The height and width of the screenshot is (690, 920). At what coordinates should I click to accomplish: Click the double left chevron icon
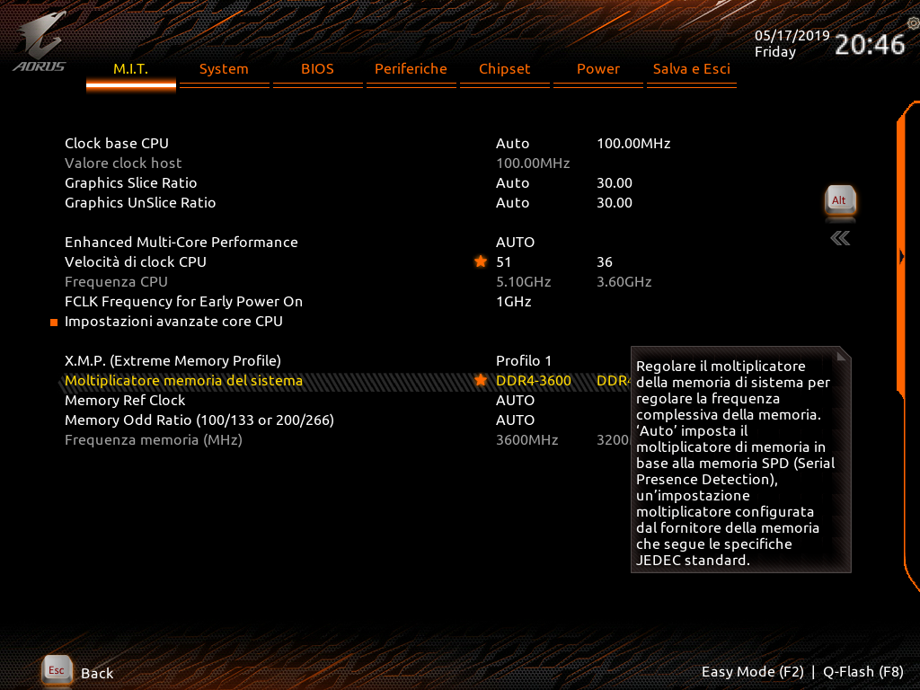(840, 238)
